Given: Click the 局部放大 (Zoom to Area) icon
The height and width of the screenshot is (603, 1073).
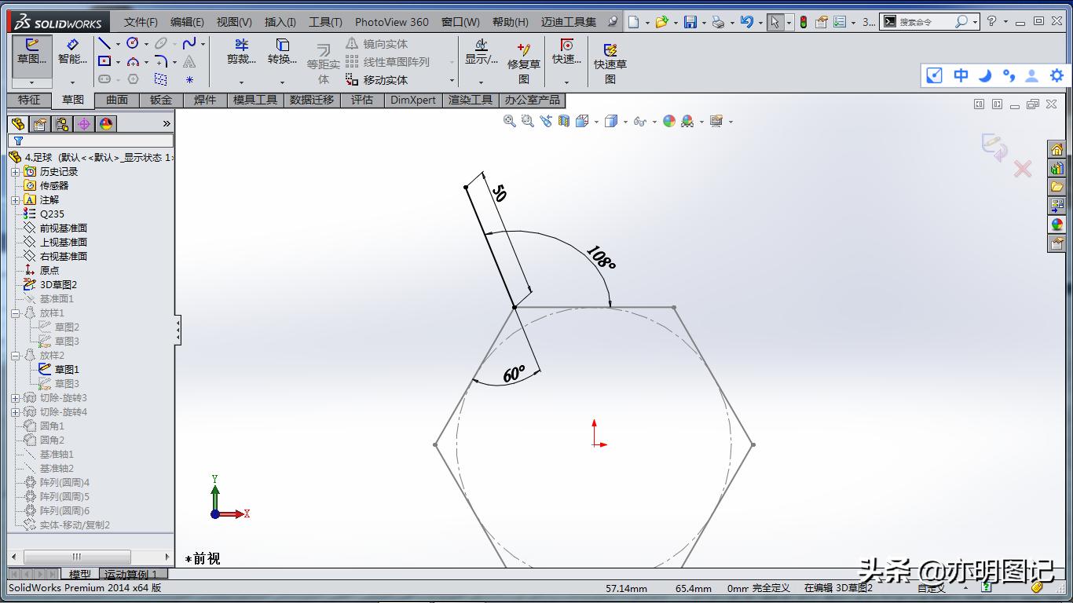Looking at the screenshot, I should coord(526,121).
